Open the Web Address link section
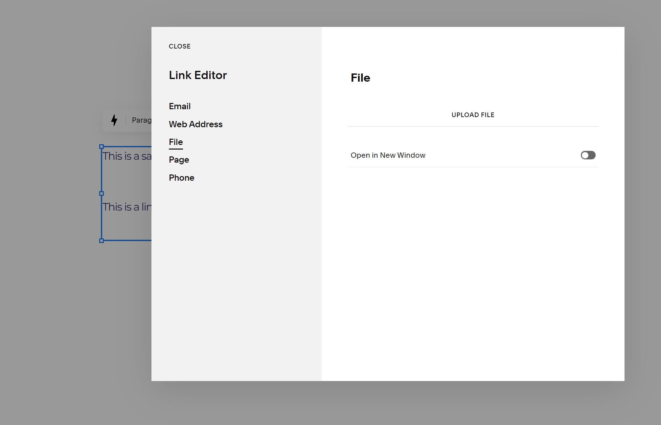This screenshot has width=661, height=425. (195, 124)
